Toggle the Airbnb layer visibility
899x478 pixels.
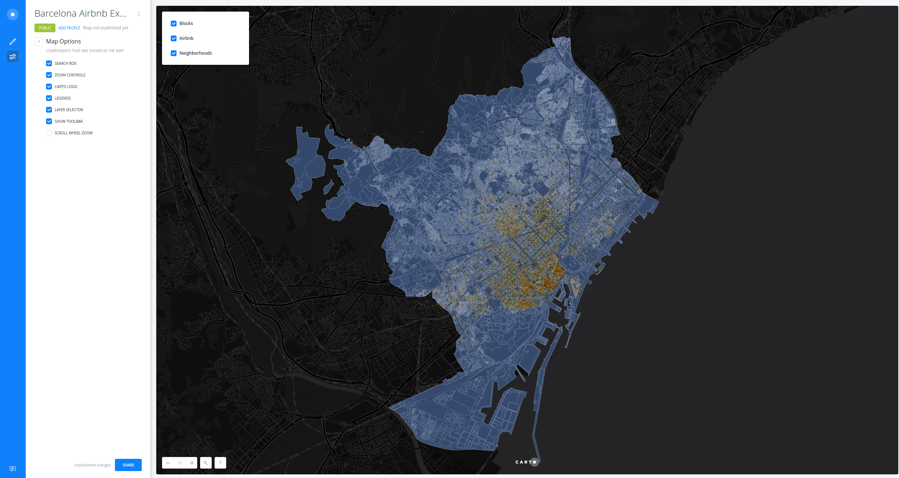(174, 38)
